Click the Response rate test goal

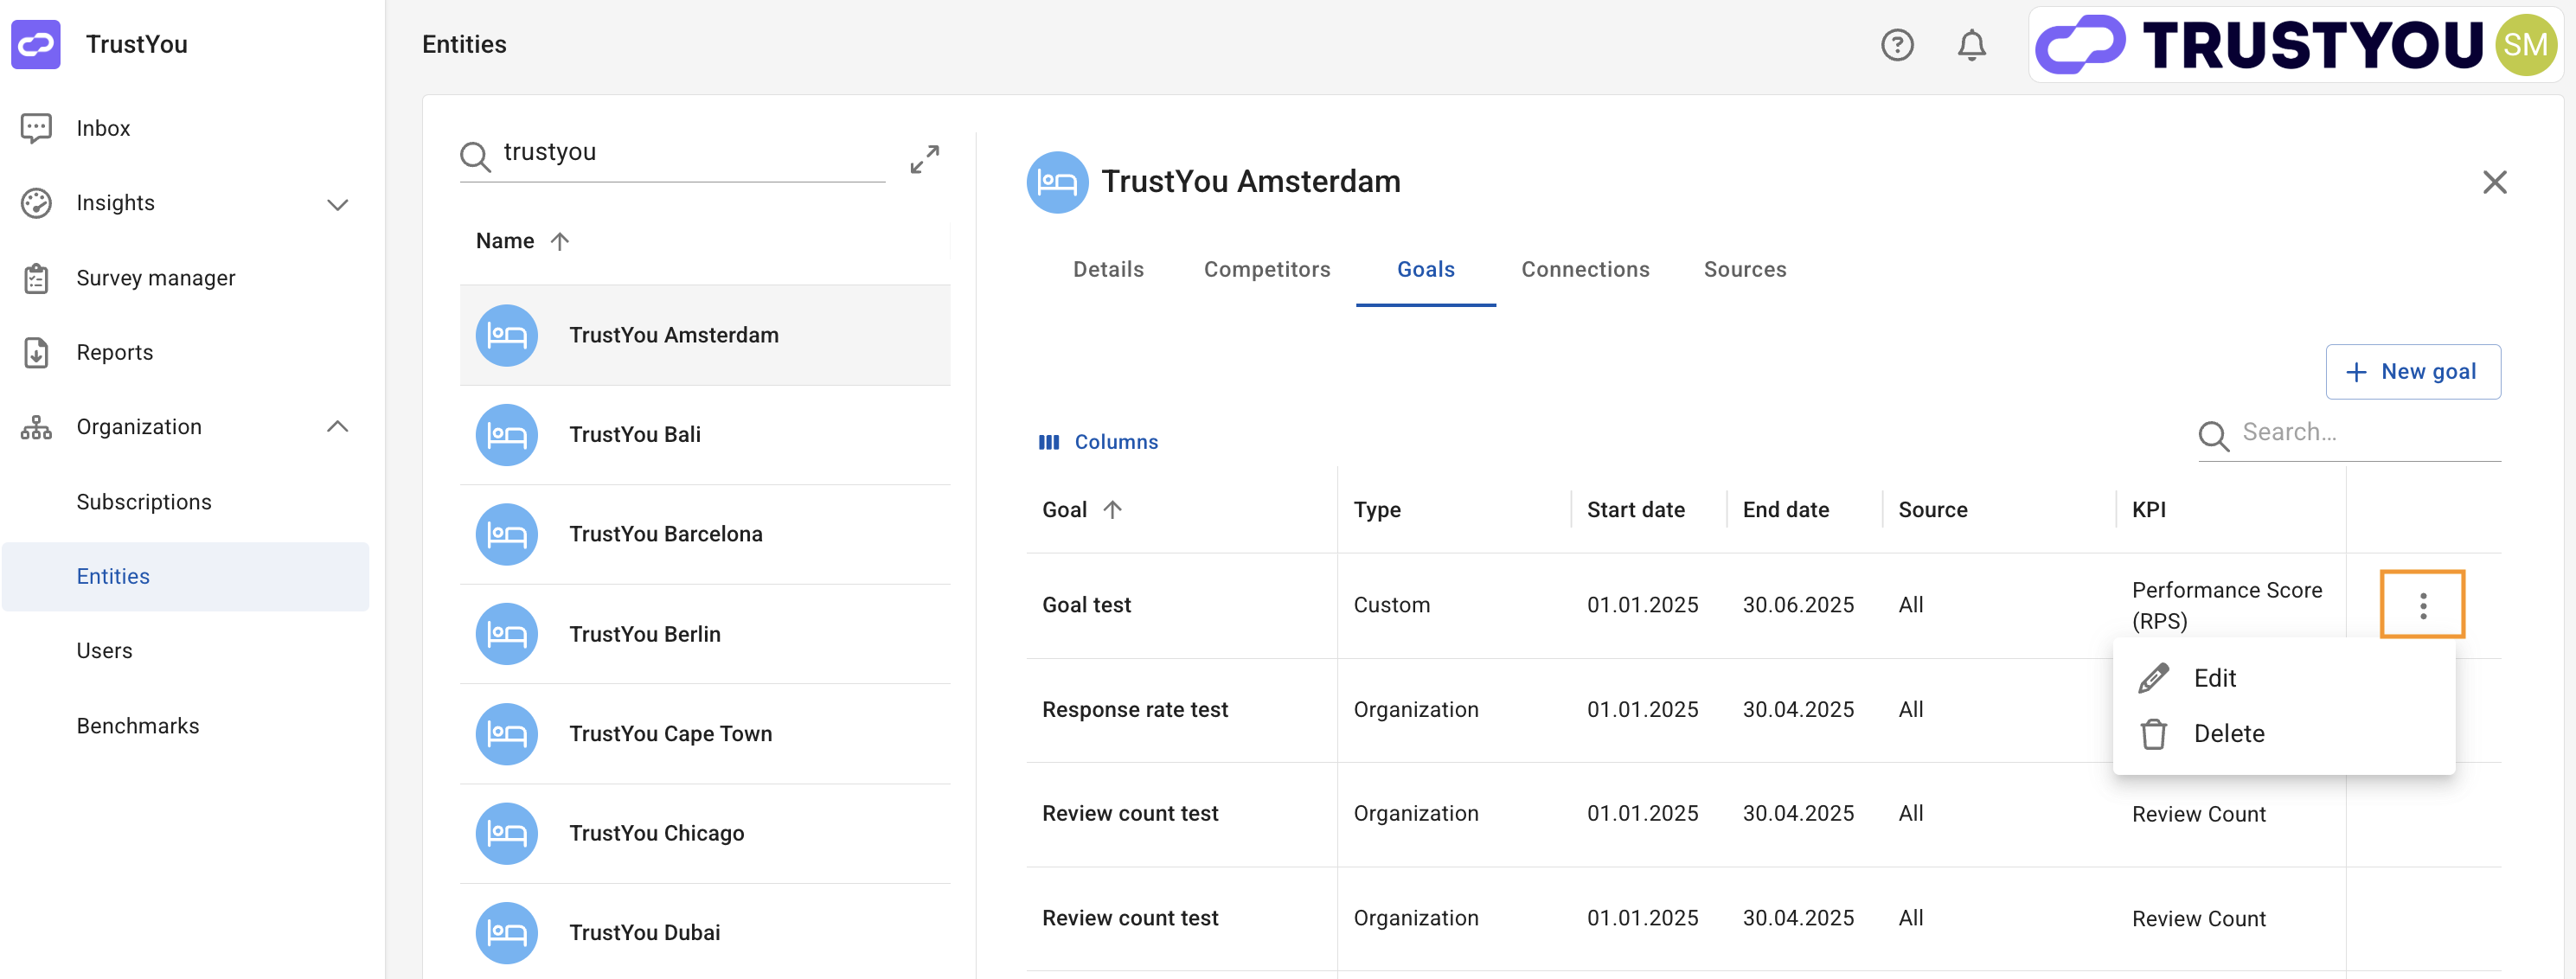pyautogui.click(x=1135, y=710)
